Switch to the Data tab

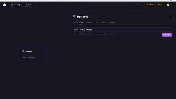coord(74,23)
